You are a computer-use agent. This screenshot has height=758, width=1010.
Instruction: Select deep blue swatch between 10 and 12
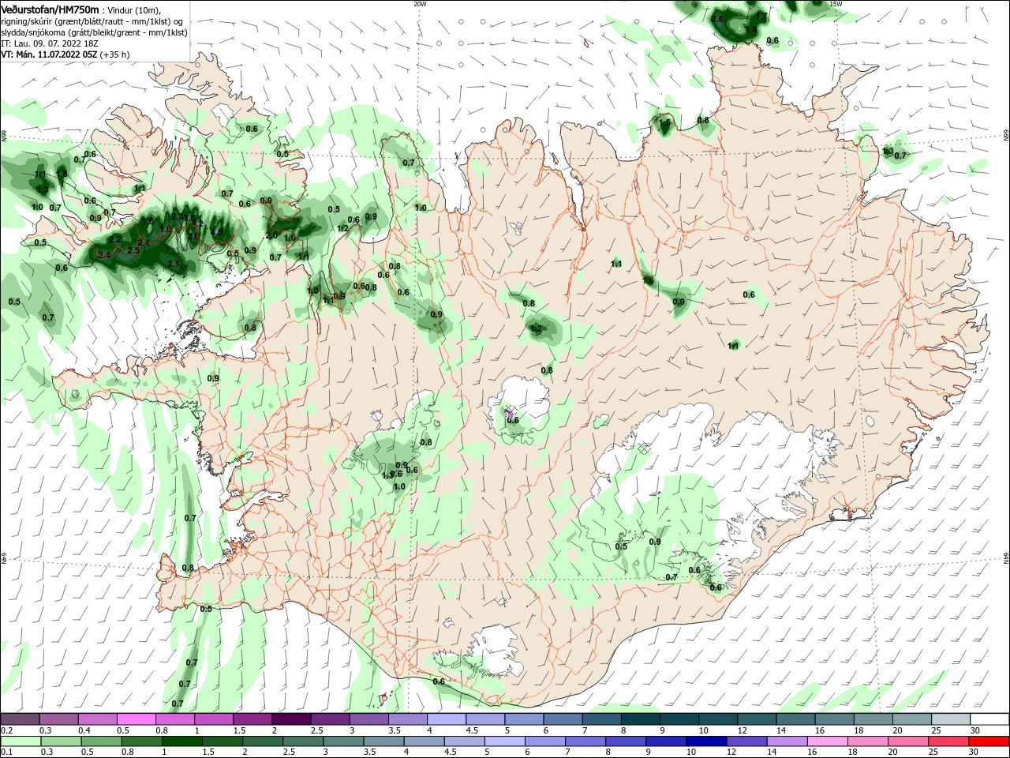click(x=705, y=741)
